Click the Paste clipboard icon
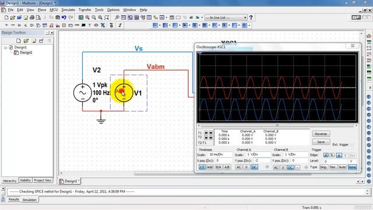 point(58,17)
